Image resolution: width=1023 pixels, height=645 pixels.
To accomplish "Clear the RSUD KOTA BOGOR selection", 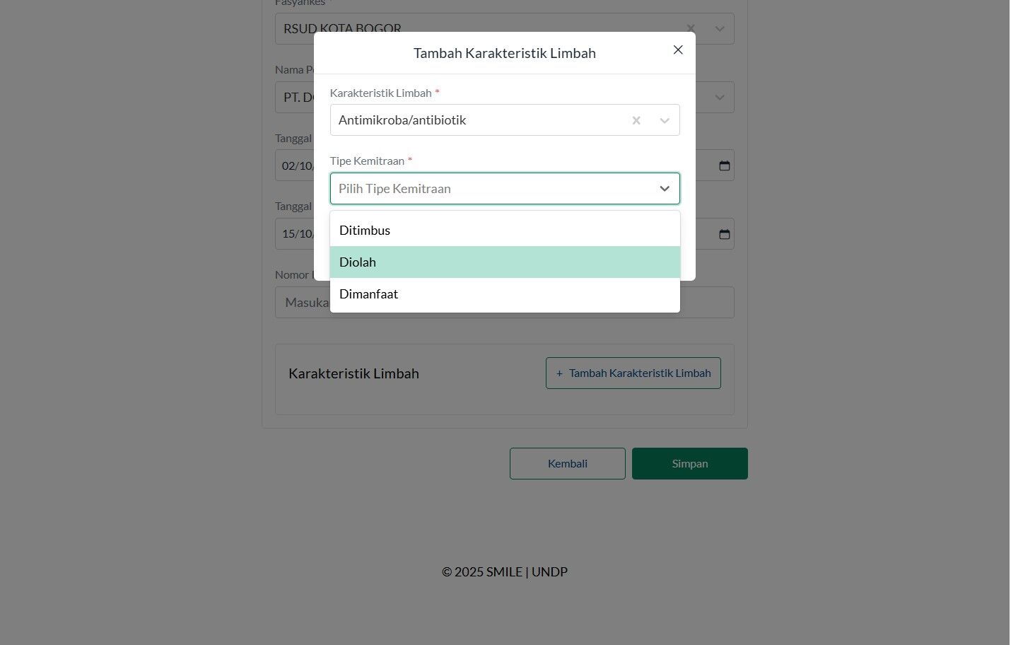I will click(691, 29).
